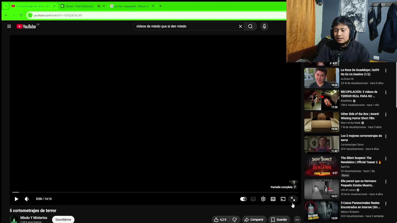Screen dimensions: 397x223
Task: Like the video with 4,2 K
Action: 220,220
